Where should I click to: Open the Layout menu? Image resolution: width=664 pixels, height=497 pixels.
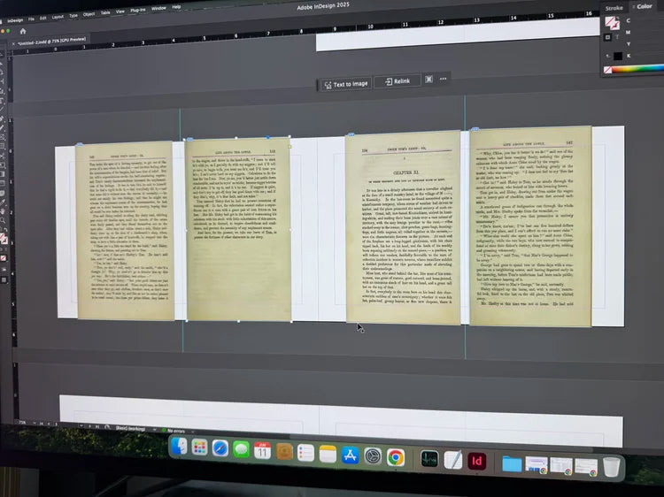[x=58, y=17]
